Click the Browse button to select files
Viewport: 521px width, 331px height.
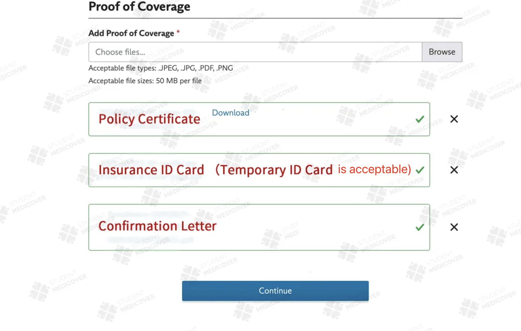442,52
